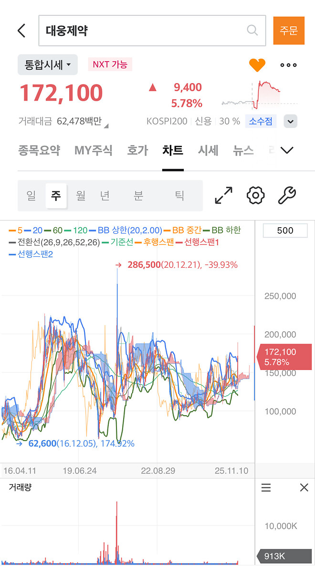The height and width of the screenshot is (568, 315).
Task: Select the 일 daily chart period
Action: (x=31, y=196)
